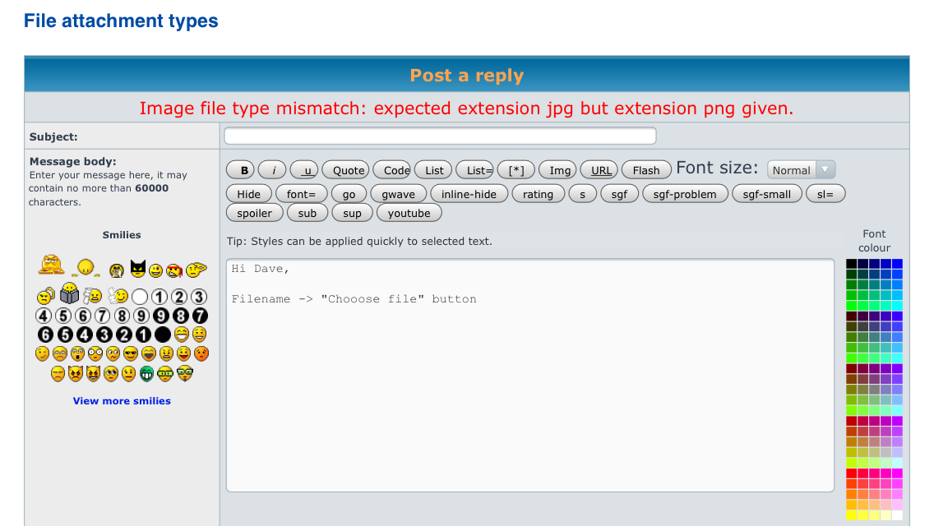Insert the white stone numbered 1

(x=160, y=297)
